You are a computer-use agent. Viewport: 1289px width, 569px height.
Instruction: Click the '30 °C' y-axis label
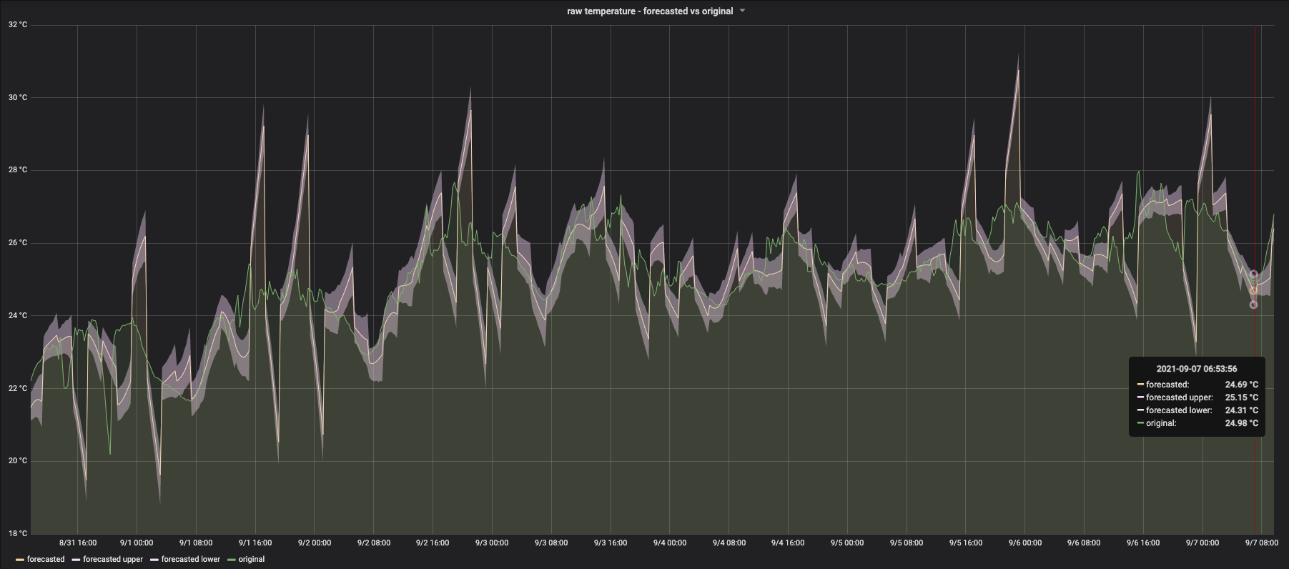(x=18, y=98)
